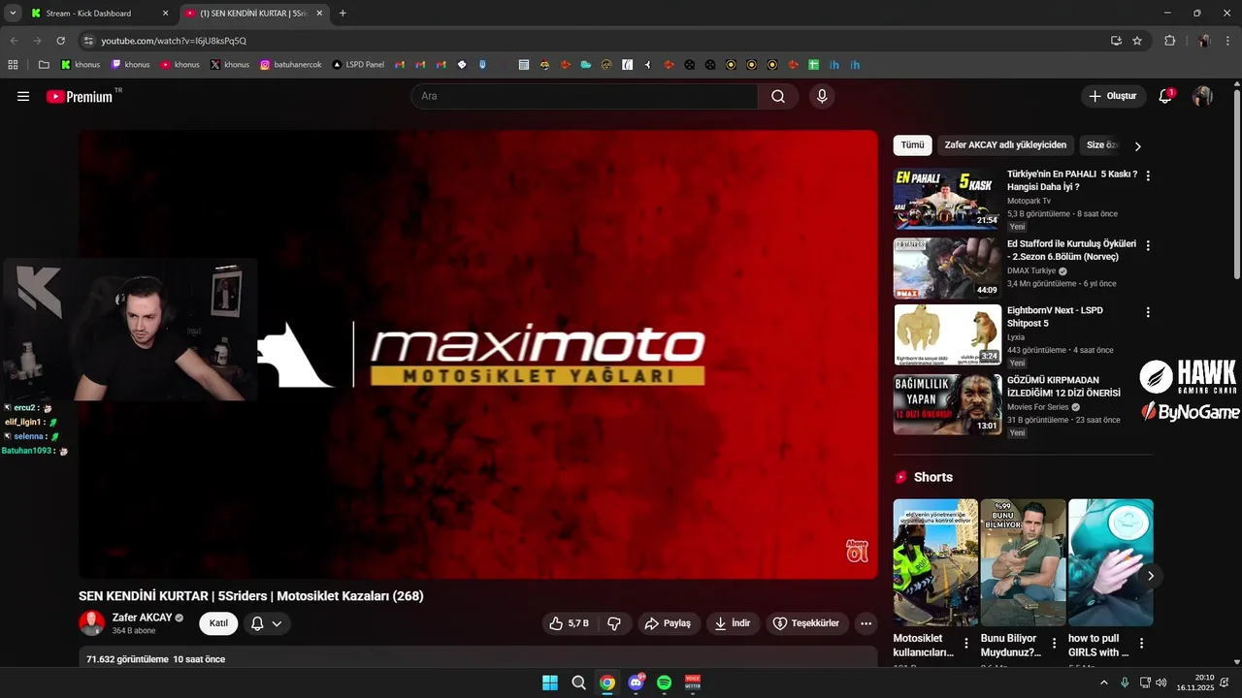Open options menu for Motopark Tv video
The height and width of the screenshot is (698, 1242).
pyautogui.click(x=1148, y=176)
